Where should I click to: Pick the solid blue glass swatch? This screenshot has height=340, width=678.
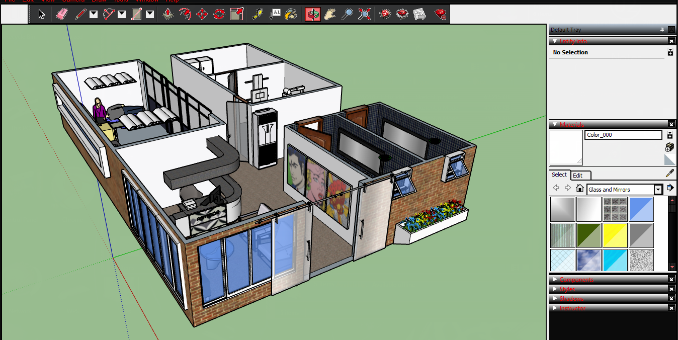tap(641, 209)
